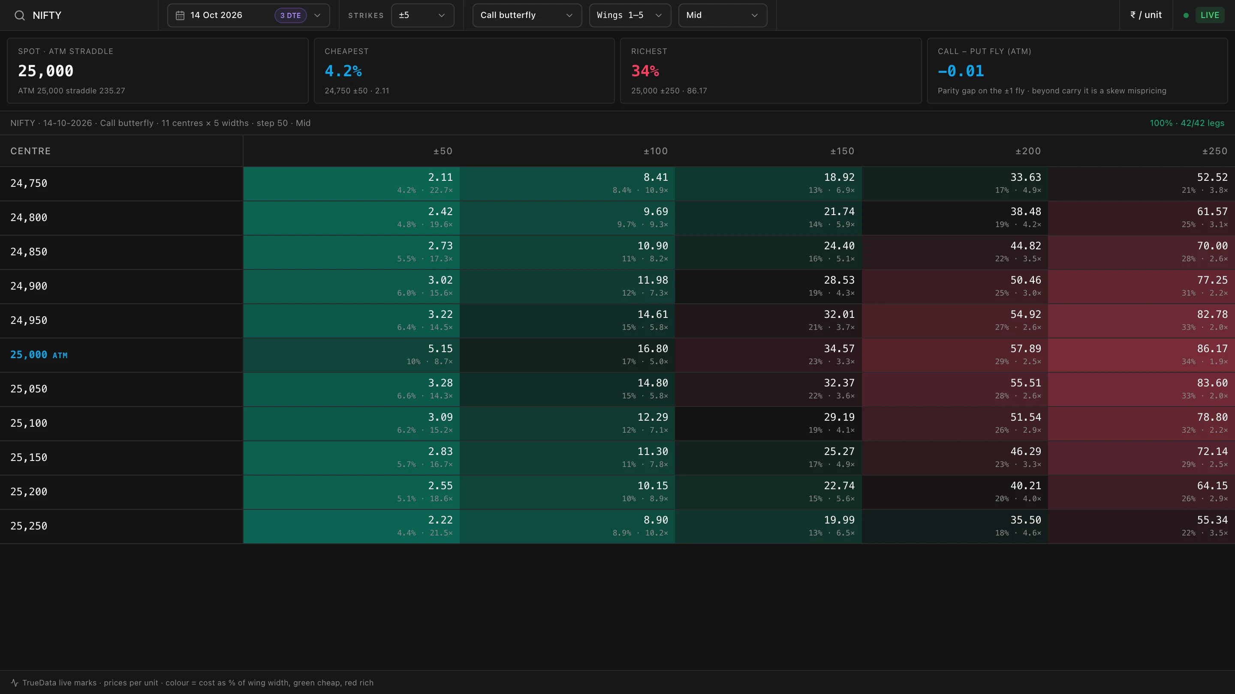Click the 24.40 cell in the 24,850 row
The width and height of the screenshot is (1235, 694).
(768, 252)
